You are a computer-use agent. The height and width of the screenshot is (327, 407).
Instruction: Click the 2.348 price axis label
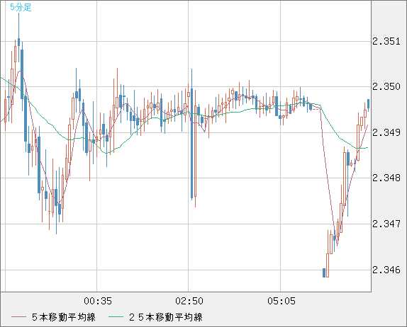click(386, 178)
